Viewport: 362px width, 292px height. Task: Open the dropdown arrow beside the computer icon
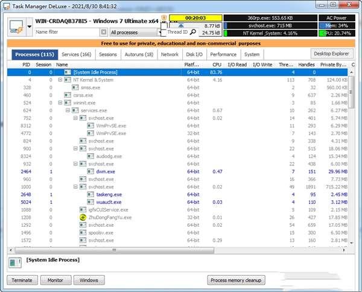30,27
